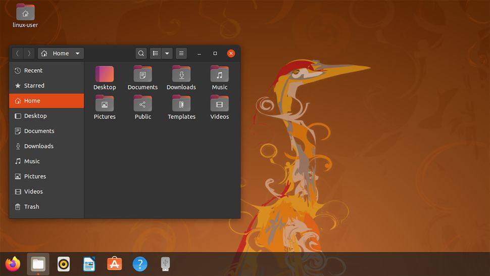Screen dimensions: 490x276
Task: Click the Files icon in the dock
Action: coord(38,264)
